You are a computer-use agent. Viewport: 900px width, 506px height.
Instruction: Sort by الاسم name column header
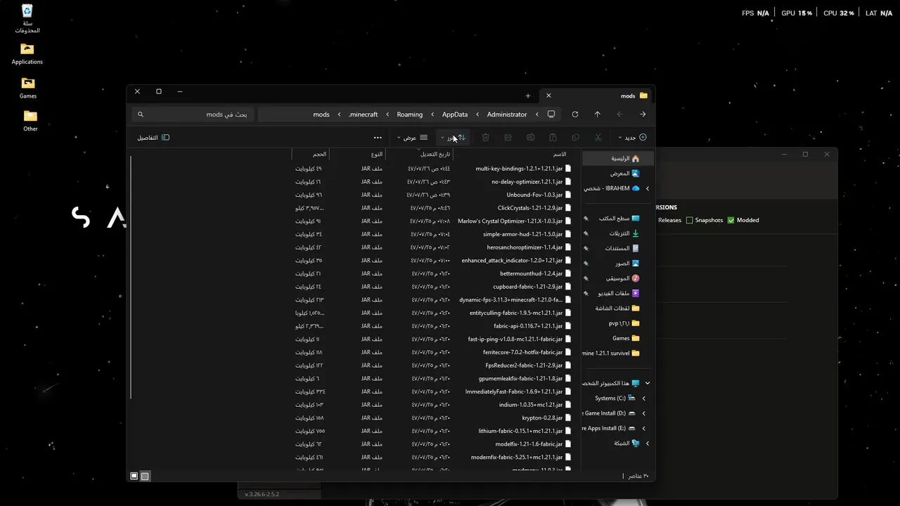560,154
